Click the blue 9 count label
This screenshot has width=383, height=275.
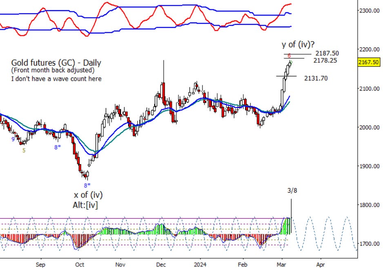(x=13, y=139)
